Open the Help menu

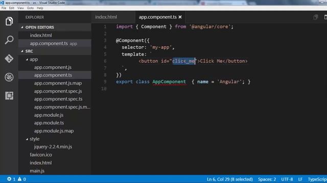pos(40,8)
